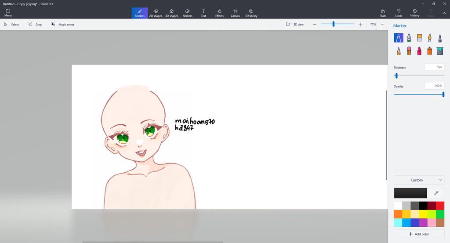Click Add color button
Image resolution: width=450 pixels, height=243 pixels.
coord(419,234)
